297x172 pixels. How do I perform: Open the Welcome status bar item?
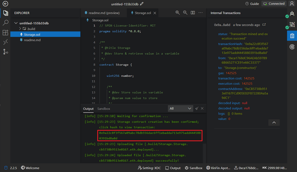[x=30, y=168]
